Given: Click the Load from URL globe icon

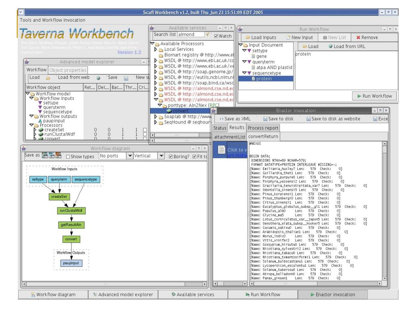Looking at the screenshot, I should [x=331, y=46].
